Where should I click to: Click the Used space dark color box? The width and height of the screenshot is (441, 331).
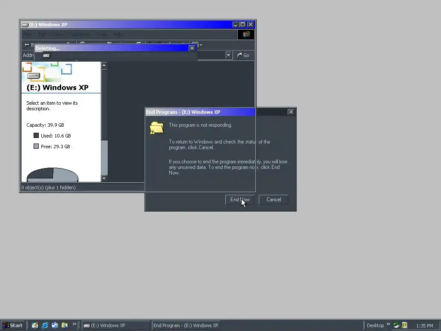tap(36, 135)
